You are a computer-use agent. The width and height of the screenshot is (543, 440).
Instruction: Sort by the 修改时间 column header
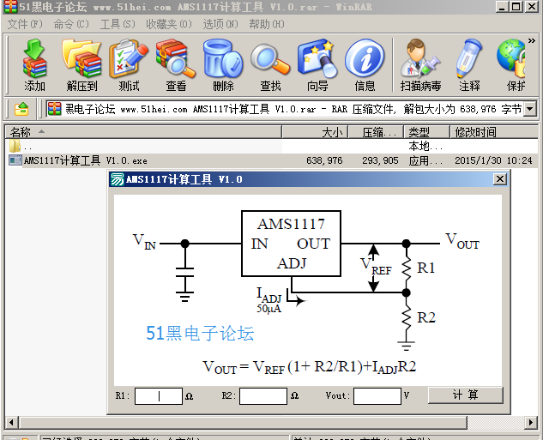(x=494, y=132)
